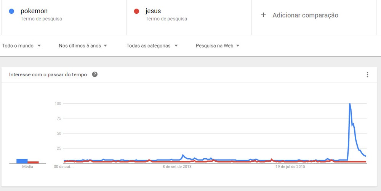Click the 8 de set de 2013 axis label

(177, 166)
